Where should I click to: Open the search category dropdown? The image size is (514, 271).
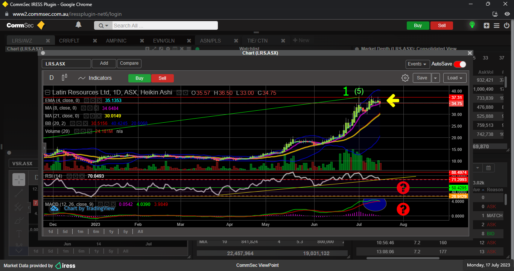(x=103, y=26)
